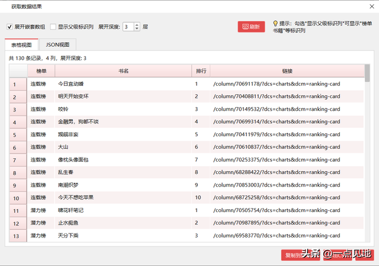Click the 榜单 column header
The width and height of the screenshot is (379, 266).
[41, 71]
